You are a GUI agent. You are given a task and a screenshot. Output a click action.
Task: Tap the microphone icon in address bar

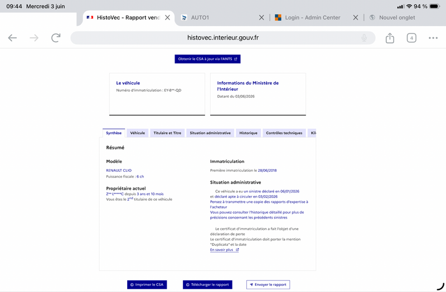[364, 38]
